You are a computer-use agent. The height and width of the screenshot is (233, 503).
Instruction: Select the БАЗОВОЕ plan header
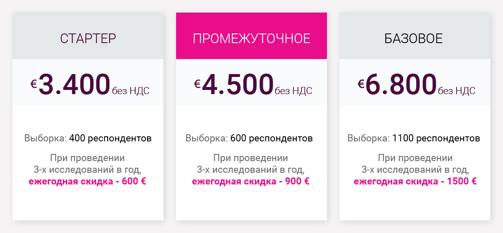[414, 38]
